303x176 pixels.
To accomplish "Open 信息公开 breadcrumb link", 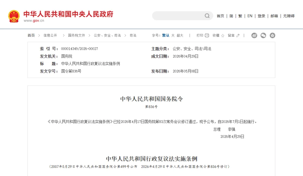I will [50, 35].
